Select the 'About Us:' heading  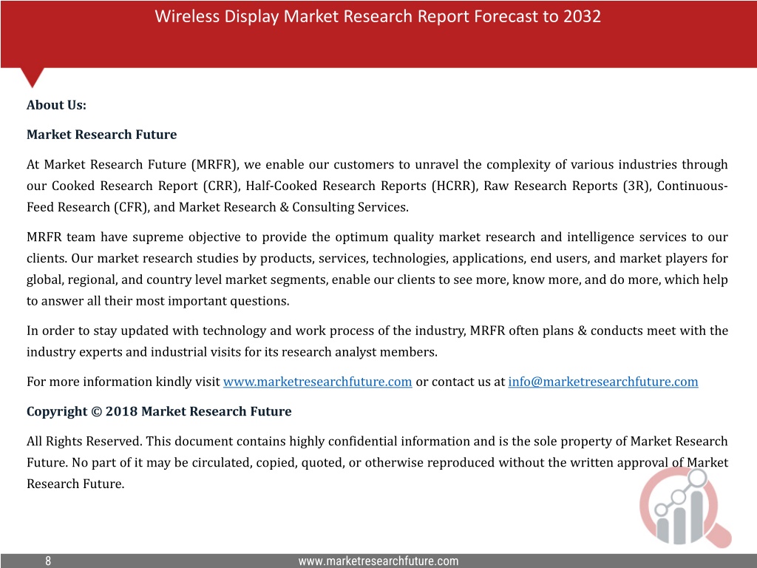point(56,105)
